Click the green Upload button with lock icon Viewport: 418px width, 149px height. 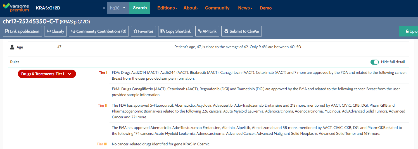408,31
